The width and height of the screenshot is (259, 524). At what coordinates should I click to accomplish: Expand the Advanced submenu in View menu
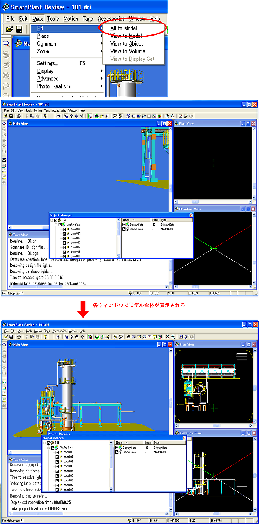tap(48, 79)
